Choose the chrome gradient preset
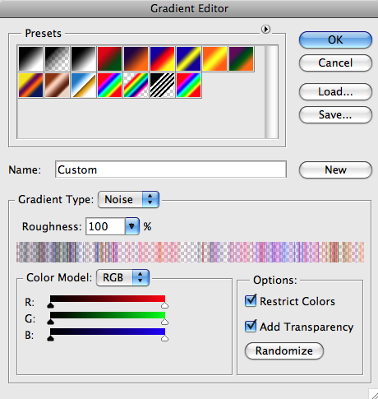 pyautogui.click(x=83, y=86)
